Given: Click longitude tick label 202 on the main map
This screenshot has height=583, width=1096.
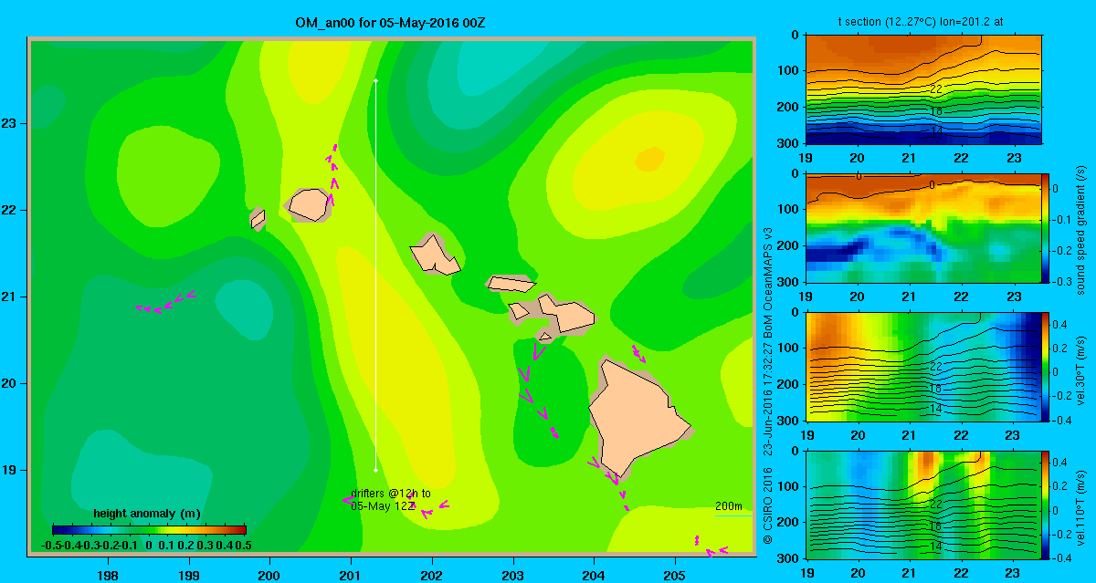Looking at the screenshot, I should pos(432,575).
